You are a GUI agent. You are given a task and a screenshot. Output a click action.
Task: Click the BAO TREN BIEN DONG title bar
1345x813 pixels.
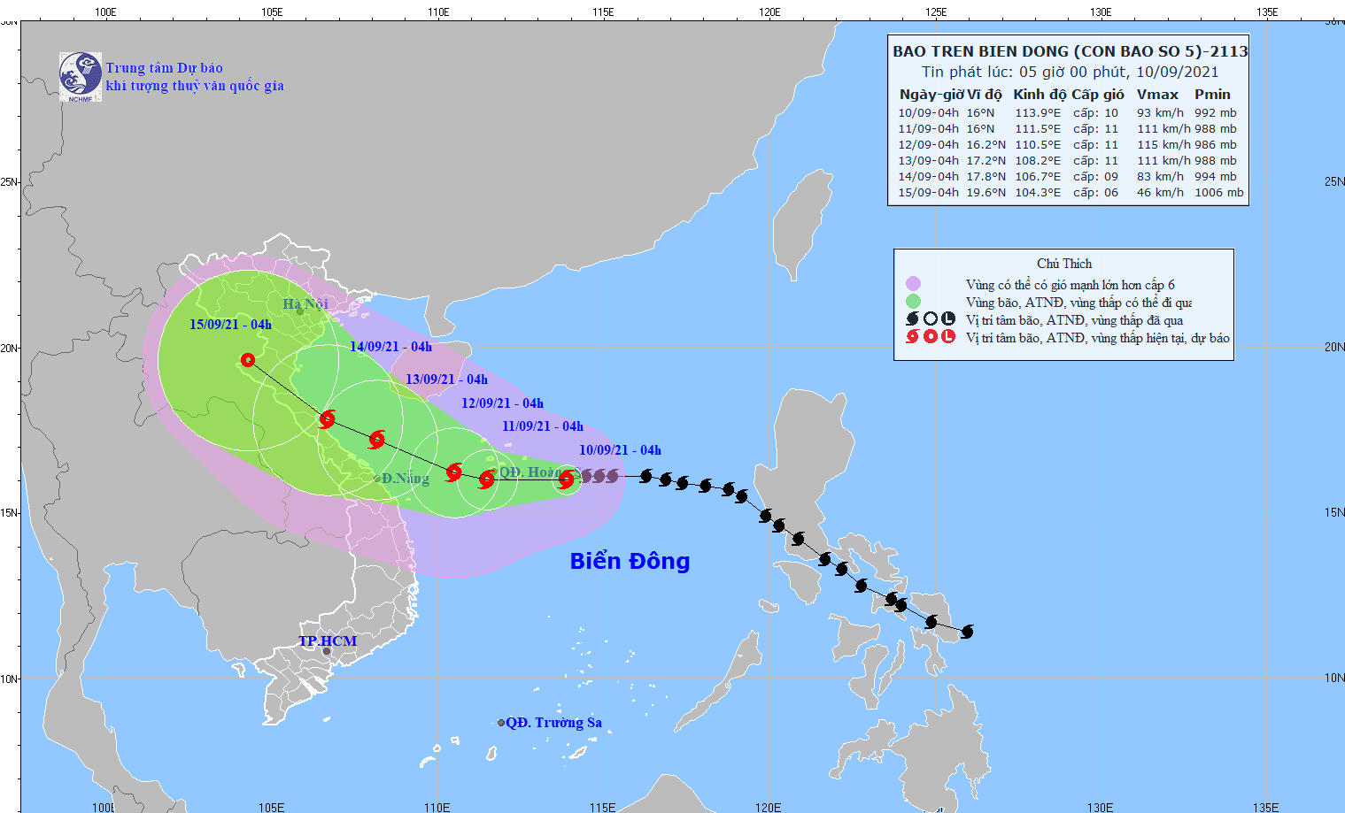pos(1067,51)
